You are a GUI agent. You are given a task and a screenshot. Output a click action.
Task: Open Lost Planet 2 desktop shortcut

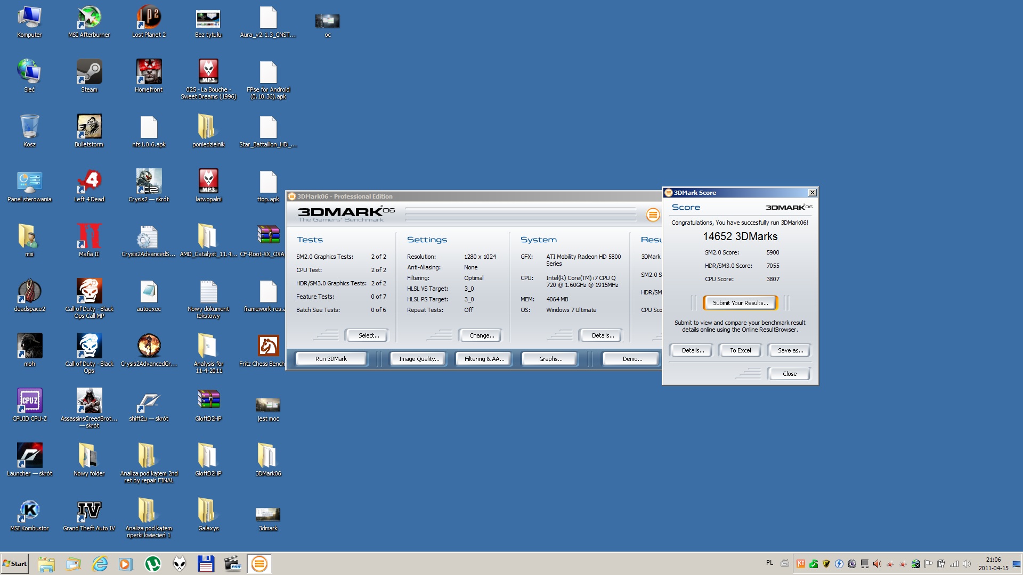pyautogui.click(x=149, y=22)
